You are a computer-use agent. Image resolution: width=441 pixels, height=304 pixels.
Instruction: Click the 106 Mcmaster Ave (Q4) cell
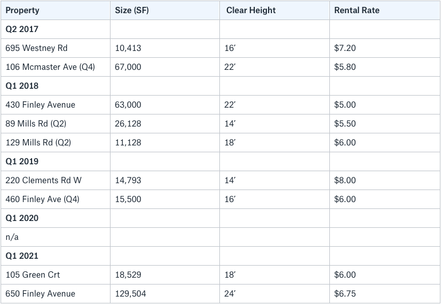(x=56, y=67)
